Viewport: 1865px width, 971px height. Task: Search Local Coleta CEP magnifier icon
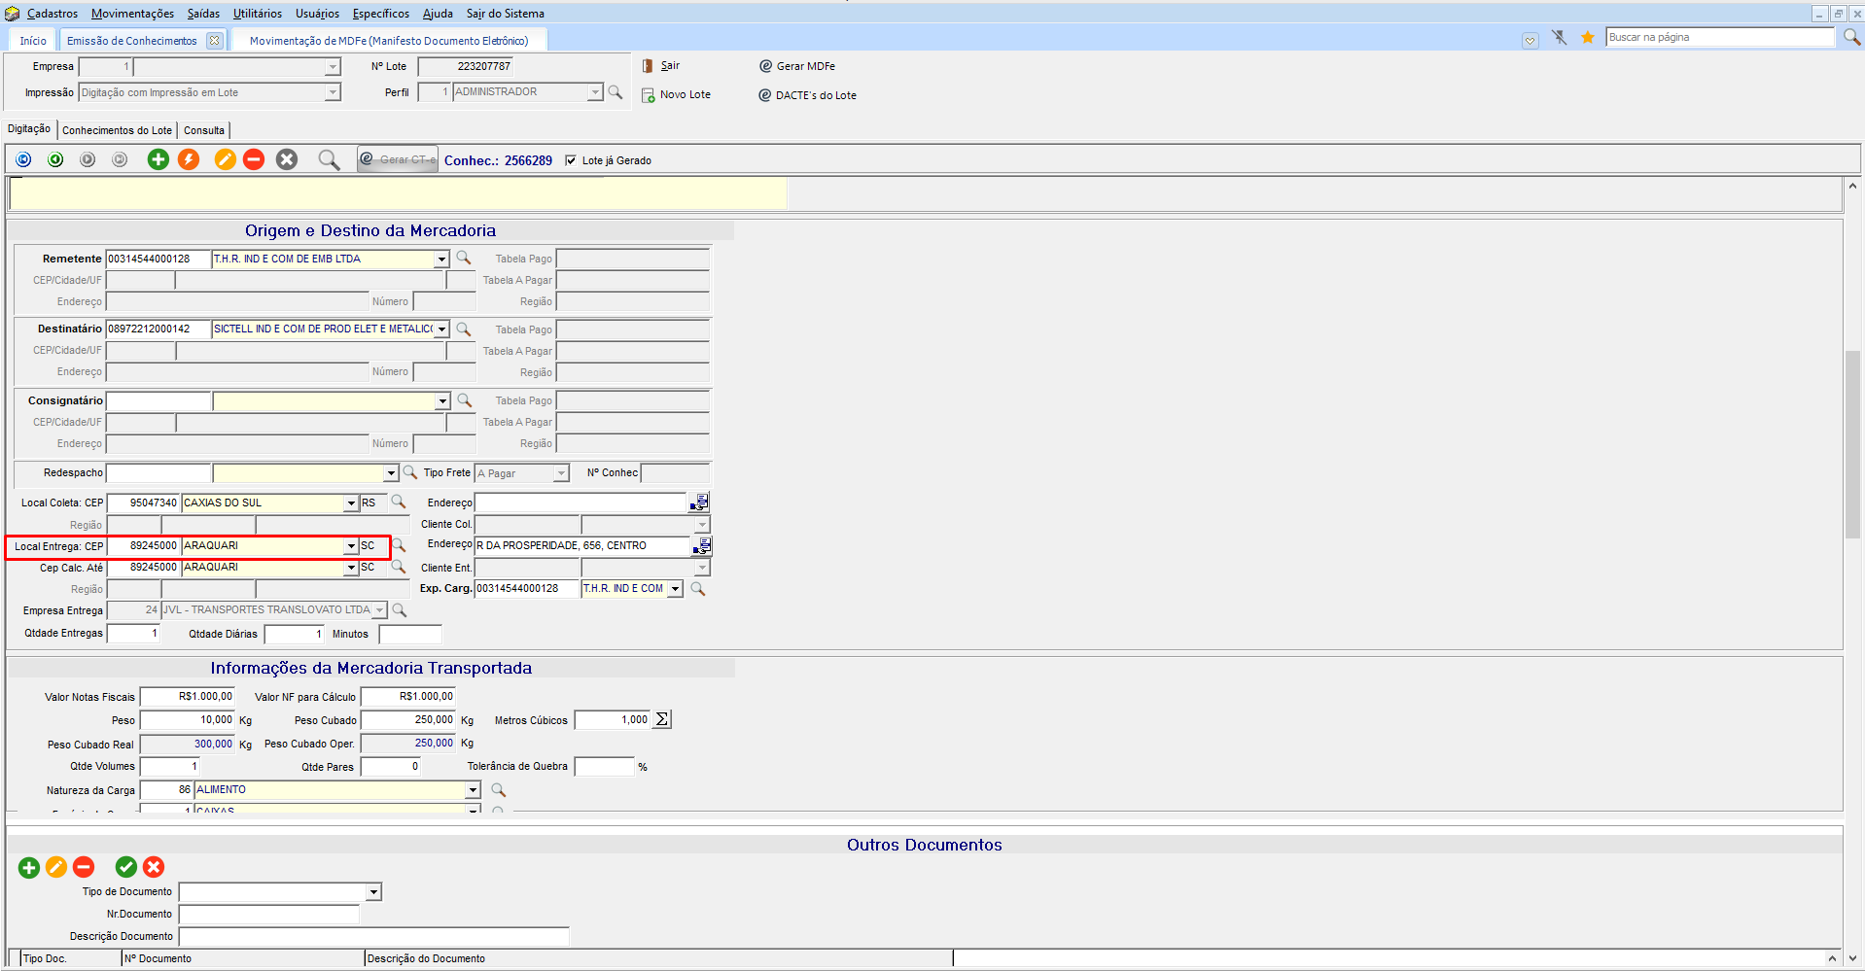399,503
